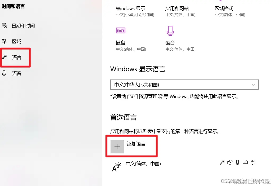Click the calendar icon beside 日期和时间
273x186 pixels.
pos(4,25)
